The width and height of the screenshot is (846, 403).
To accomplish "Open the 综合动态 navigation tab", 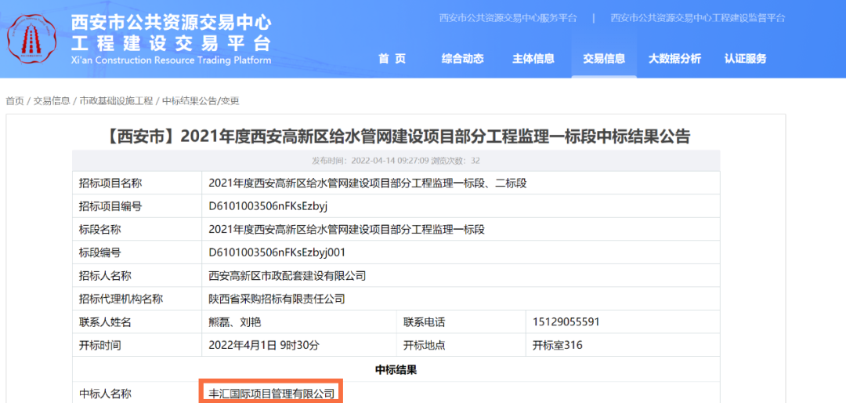I will [462, 59].
